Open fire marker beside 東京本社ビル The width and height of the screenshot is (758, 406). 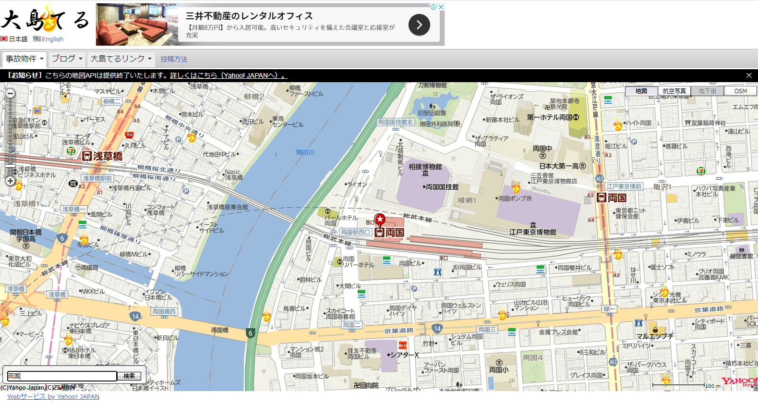(x=664, y=292)
